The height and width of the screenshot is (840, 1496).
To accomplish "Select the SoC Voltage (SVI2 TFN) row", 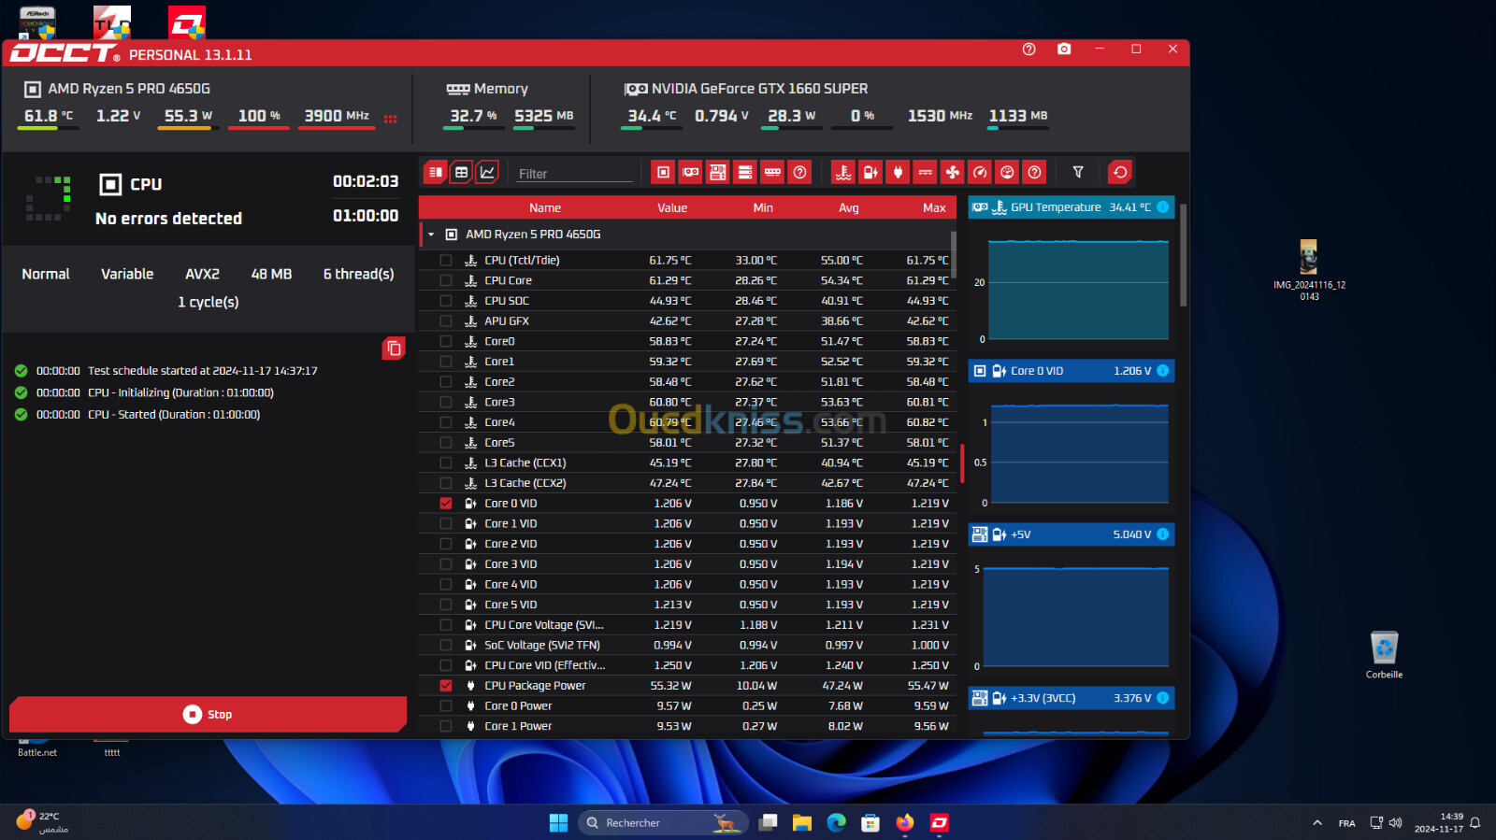I will click(x=688, y=646).
